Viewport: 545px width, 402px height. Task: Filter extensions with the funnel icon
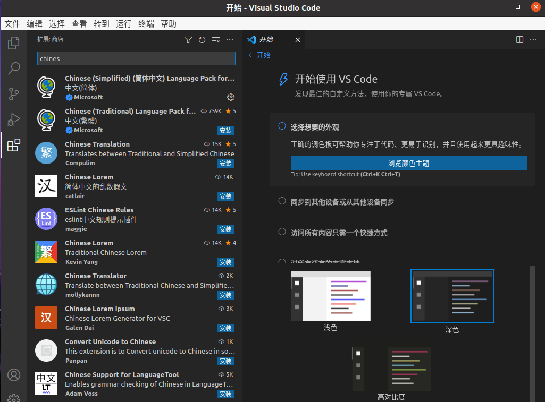pyautogui.click(x=188, y=40)
